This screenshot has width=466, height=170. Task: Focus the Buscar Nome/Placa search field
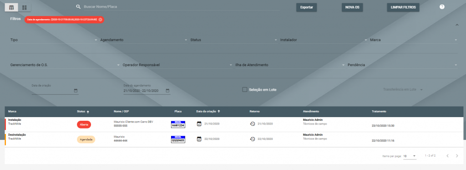181,6
